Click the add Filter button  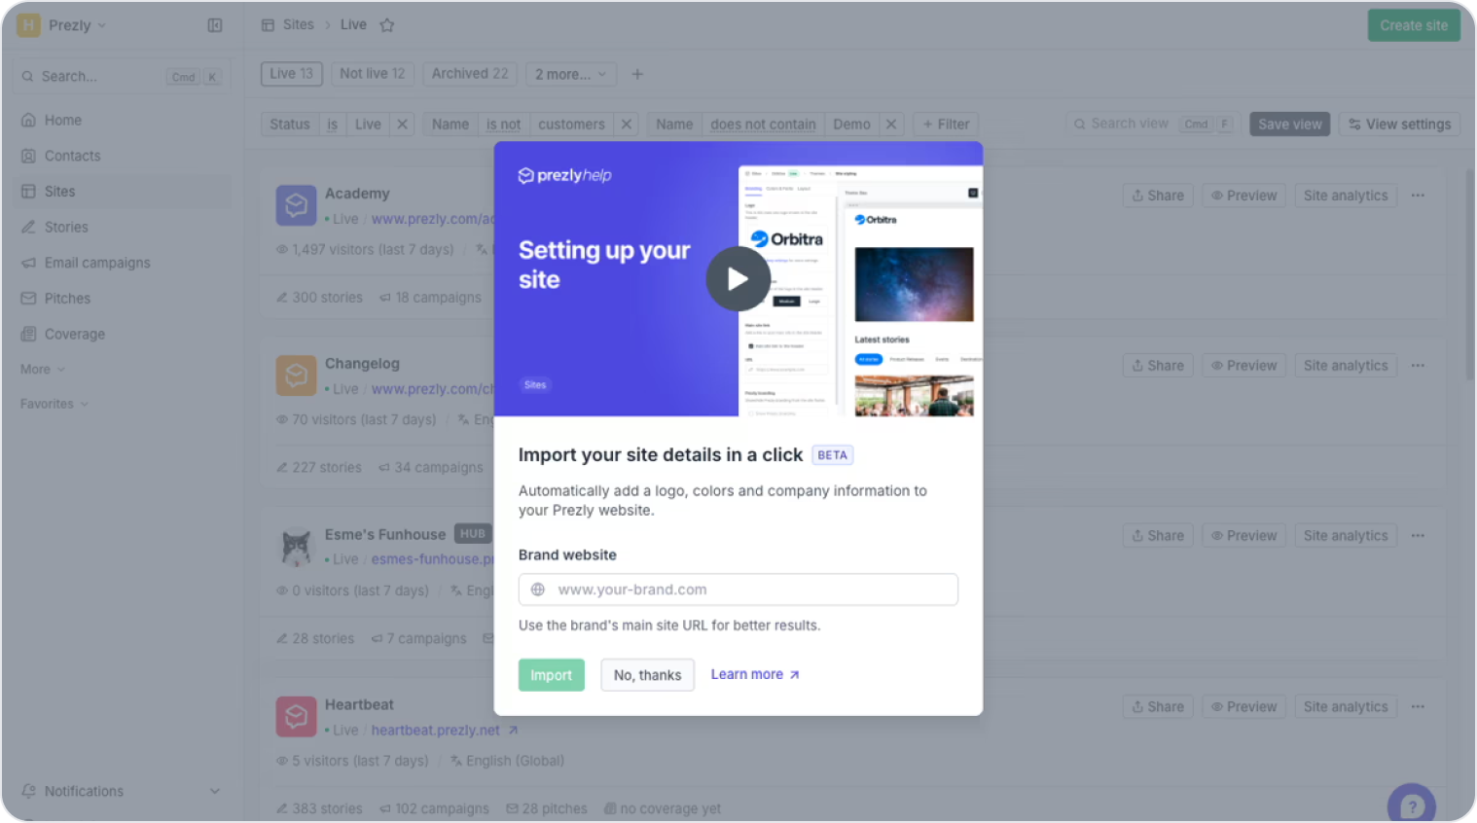pyautogui.click(x=946, y=125)
